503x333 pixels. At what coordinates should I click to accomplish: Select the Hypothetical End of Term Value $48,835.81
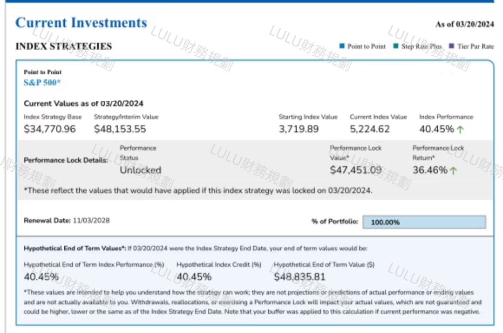click(299, 277)
